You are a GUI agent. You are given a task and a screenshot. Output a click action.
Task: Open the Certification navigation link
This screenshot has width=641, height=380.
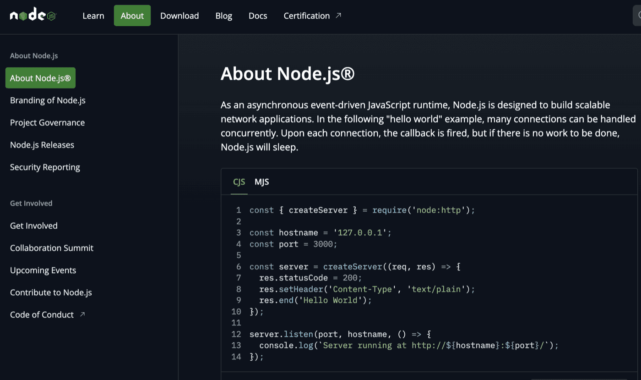tap(312, 16)
